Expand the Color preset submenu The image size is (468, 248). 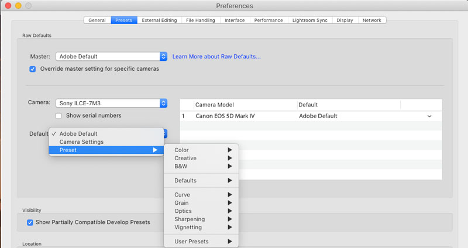pos(201,150)
